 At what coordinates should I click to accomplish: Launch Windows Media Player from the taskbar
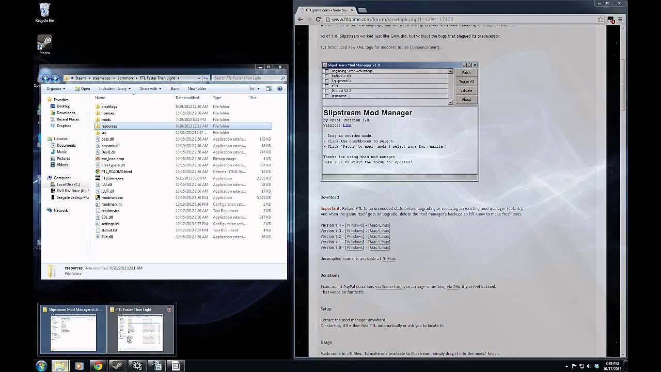tap(79, 366)
